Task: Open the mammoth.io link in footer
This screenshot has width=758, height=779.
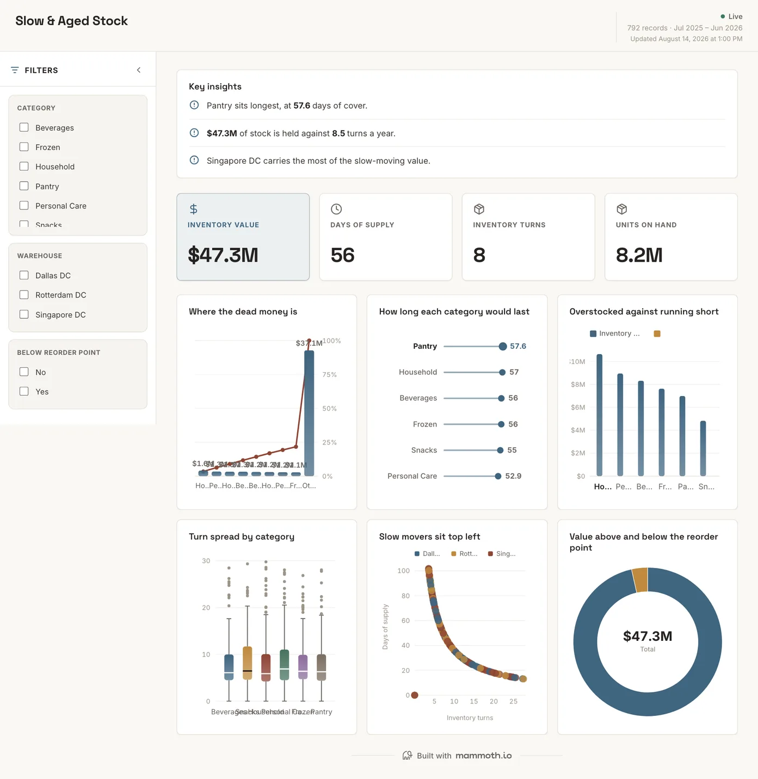Action: [483, 756]
